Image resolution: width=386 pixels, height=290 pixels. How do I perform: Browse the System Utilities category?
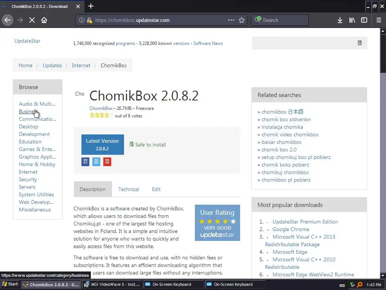coord(37,194)
